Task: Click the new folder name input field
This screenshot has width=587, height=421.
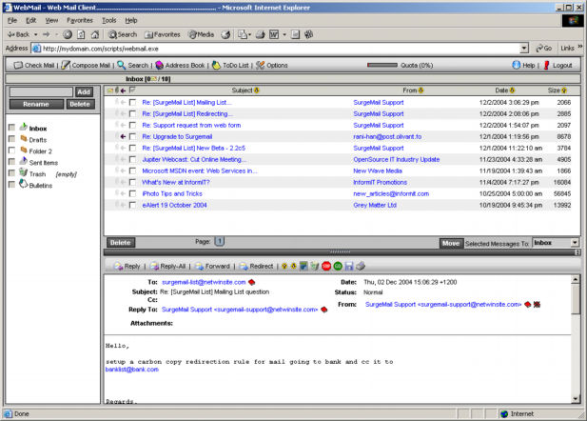Action: [x=41, y=92]
